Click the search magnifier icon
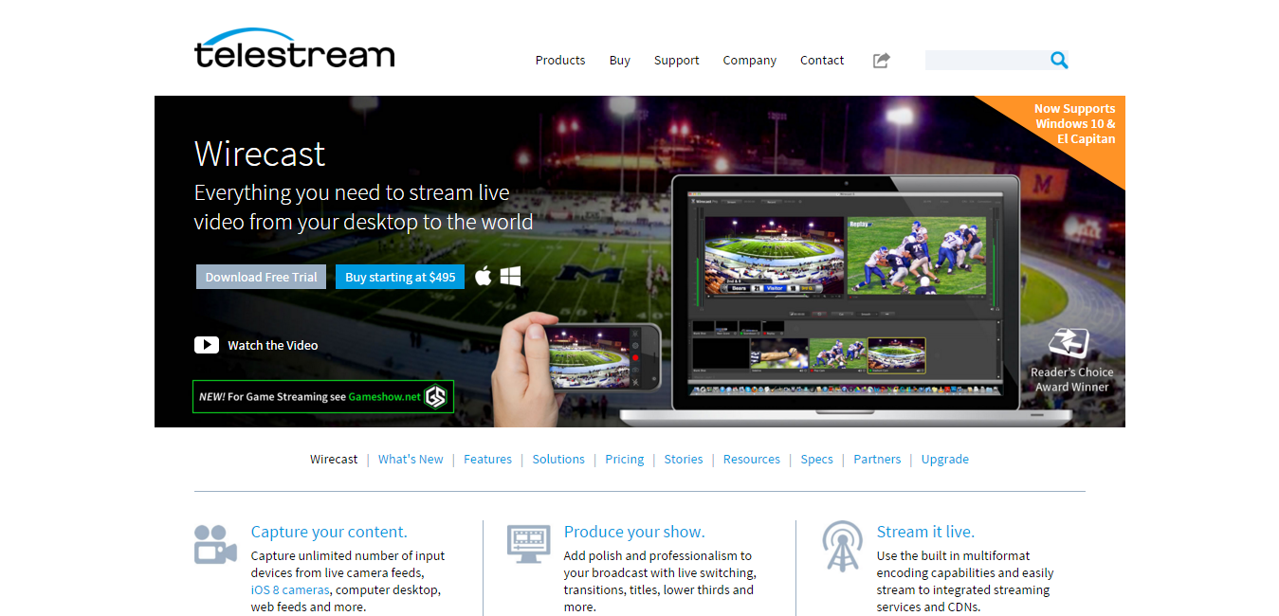 click(1059, 60)
